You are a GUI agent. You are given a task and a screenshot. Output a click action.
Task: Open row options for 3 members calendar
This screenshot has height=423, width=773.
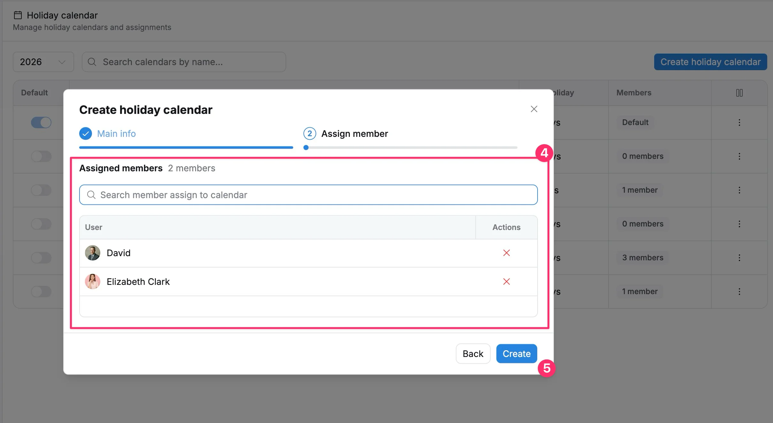pyautogui.click(x=739, y=258)
